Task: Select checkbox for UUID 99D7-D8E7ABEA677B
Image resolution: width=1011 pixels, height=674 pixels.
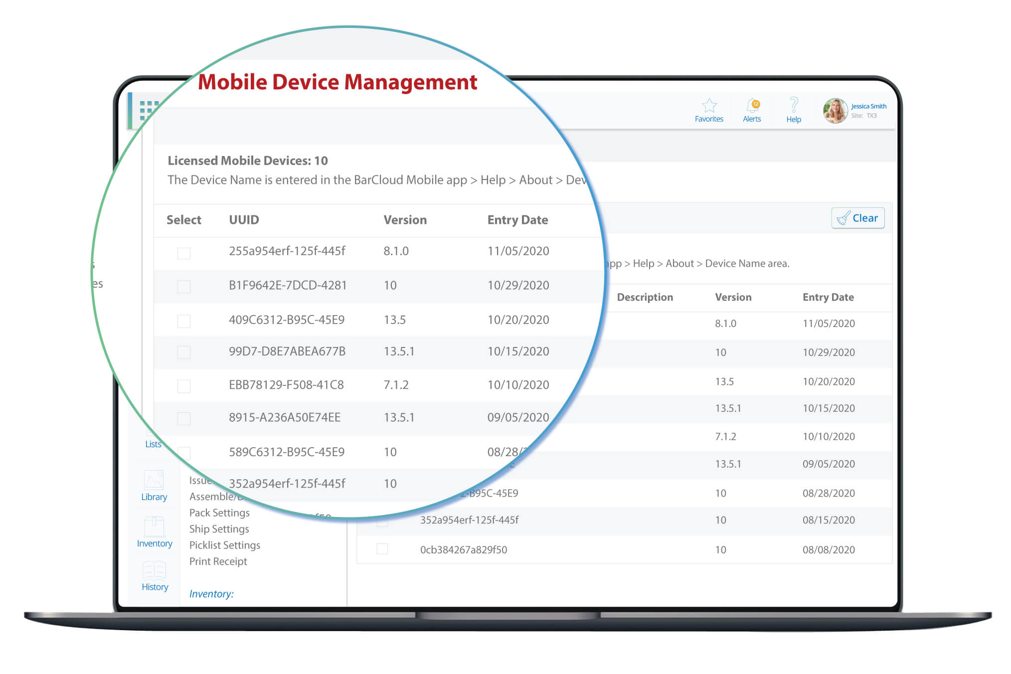Action: pyautogui.click(x=184, y=352)
